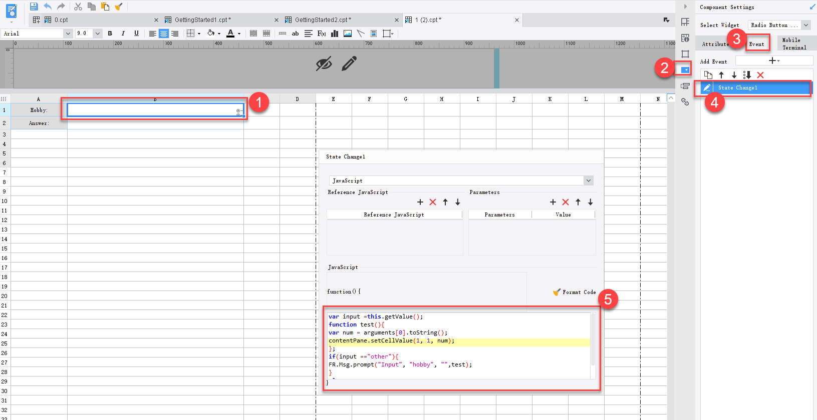Toggle bold formatting
Image resolution: width=817 pixels, height=420 pixels.
click(110, 33)
